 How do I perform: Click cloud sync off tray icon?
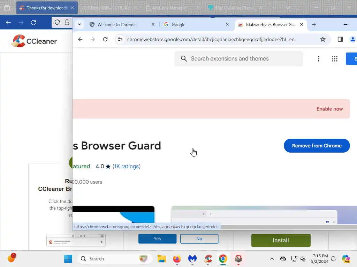[x=283, y=259]
